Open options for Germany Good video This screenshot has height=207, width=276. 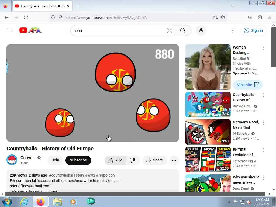[263, 123]
